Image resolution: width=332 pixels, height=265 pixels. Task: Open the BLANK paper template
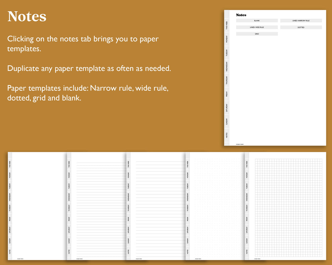[x=257, y=20]
